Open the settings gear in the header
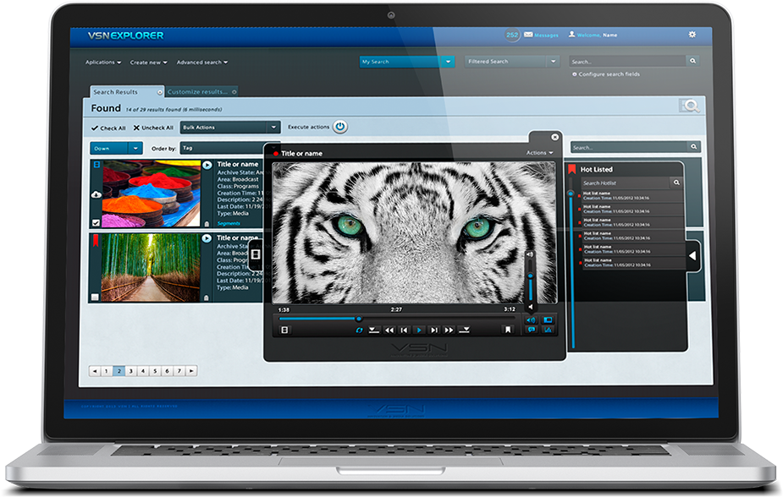This screenshot has width=783, height=497. pos(692,35)
